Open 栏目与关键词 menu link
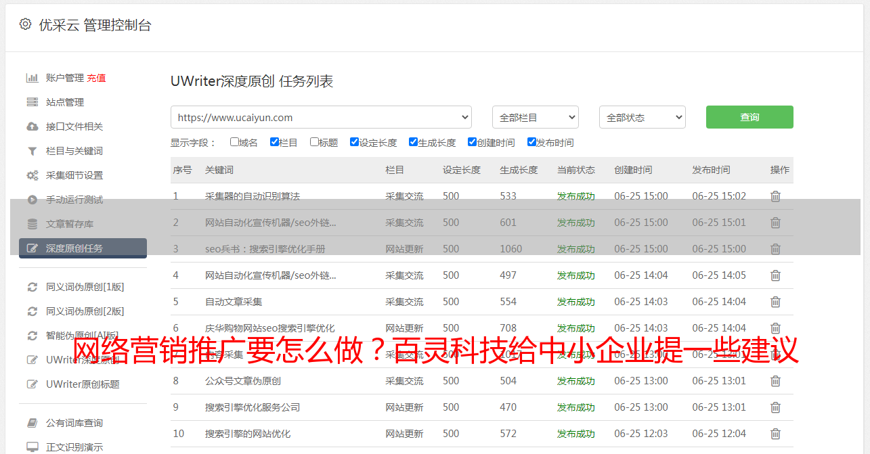Screen dimensions: 870x454 click(74, 151)
